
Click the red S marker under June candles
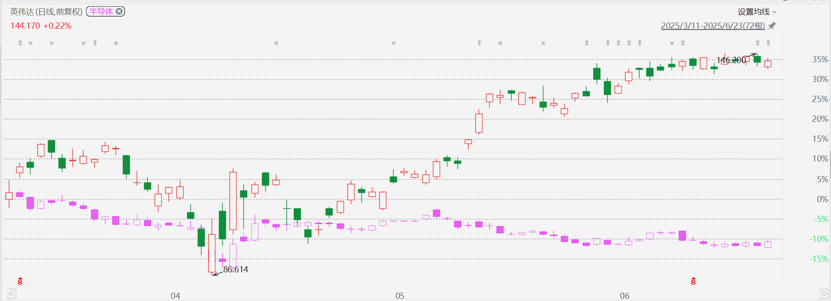(x=693, y=281)
